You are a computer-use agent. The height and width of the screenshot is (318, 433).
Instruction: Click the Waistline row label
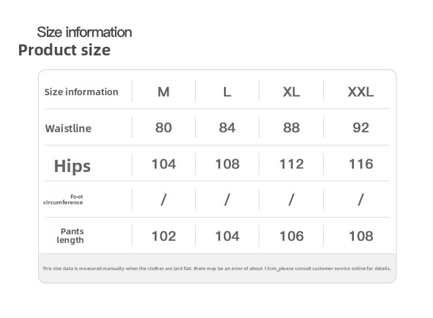pyautogui.click(x=68, y=128)
